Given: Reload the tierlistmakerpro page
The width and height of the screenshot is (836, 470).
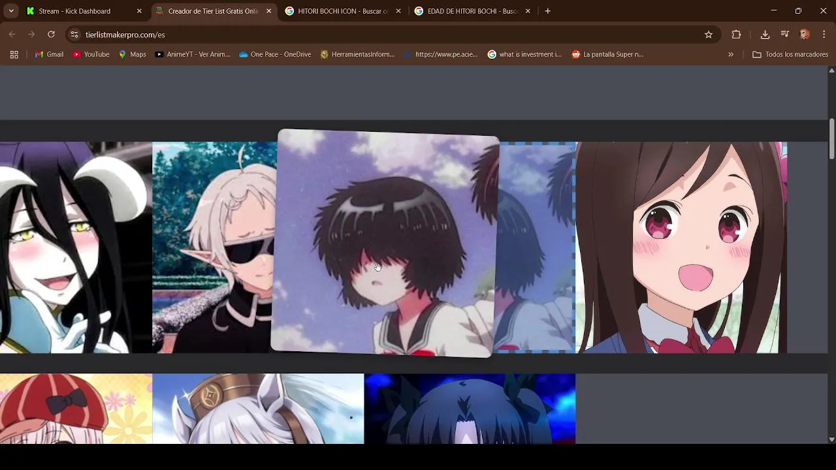Looking at the screenshot, I should (x=51, y=35).
